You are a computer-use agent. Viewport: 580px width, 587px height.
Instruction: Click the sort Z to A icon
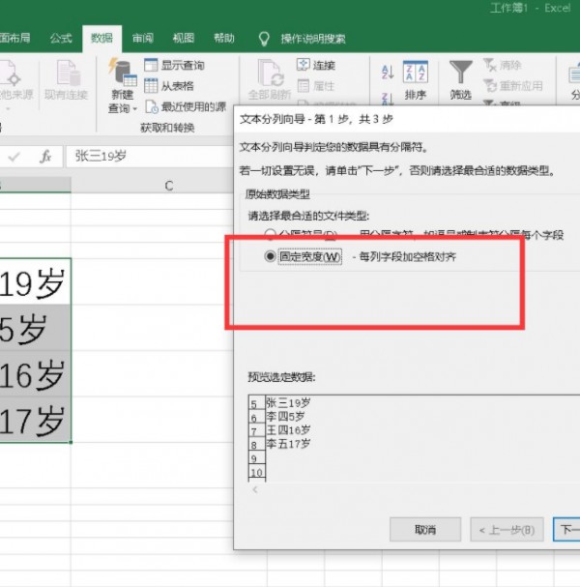pos(388,98)
